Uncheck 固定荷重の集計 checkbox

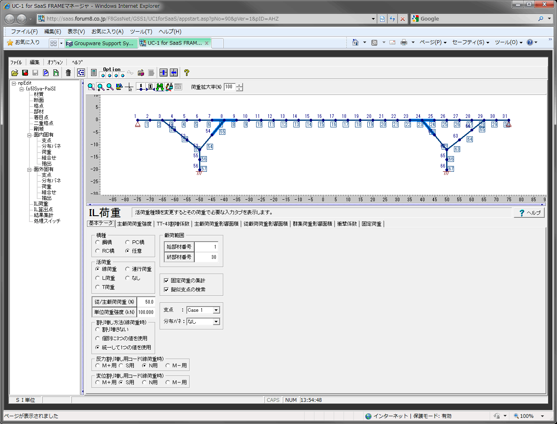pyautogui.click(x=166, y=281)
